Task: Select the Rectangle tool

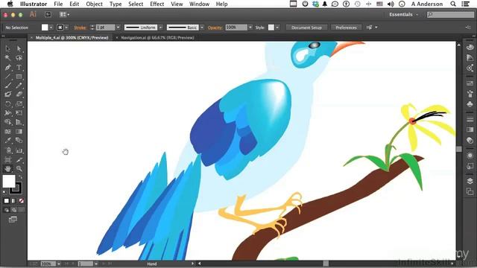Action: (x=19, y=77)
